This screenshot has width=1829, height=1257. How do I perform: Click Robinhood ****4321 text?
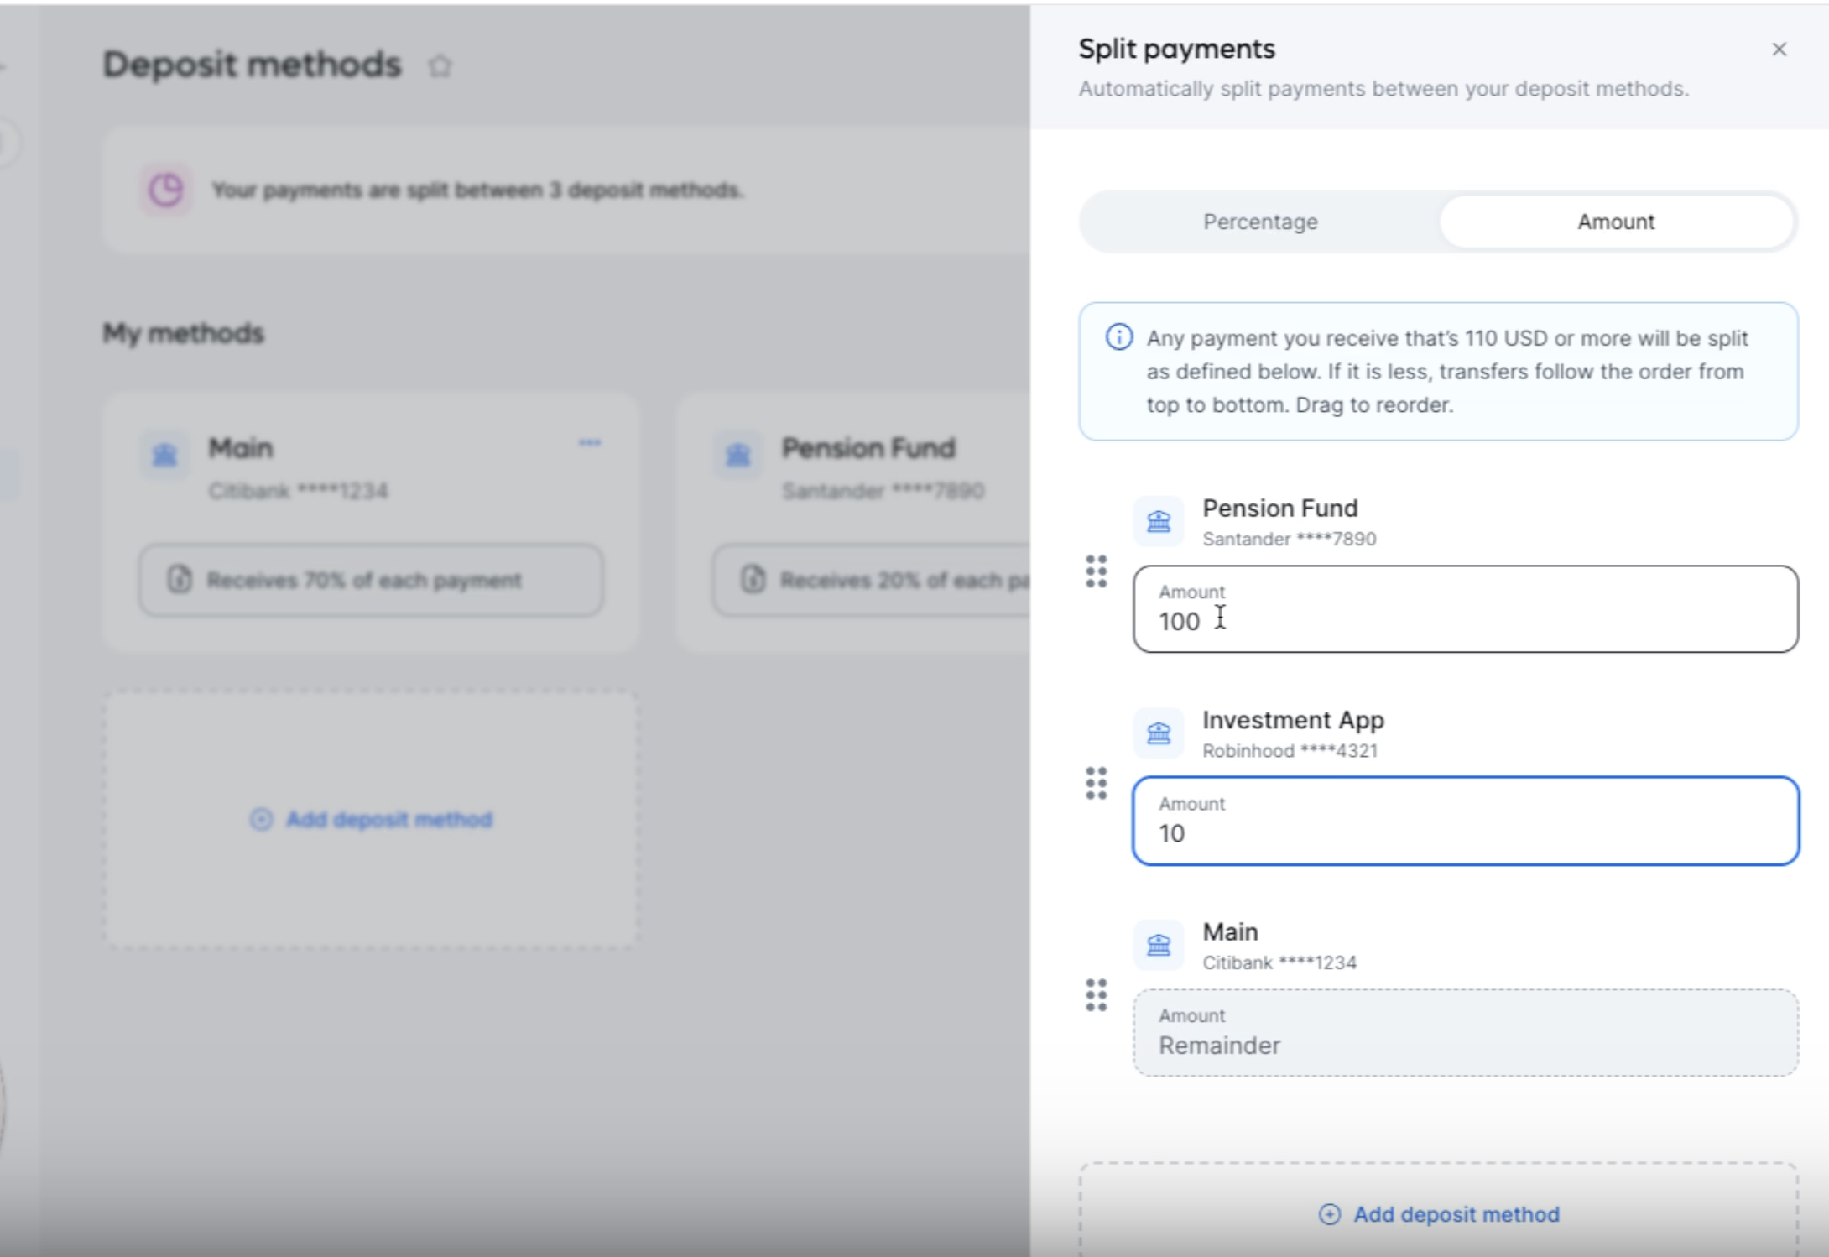[1290, 750]
